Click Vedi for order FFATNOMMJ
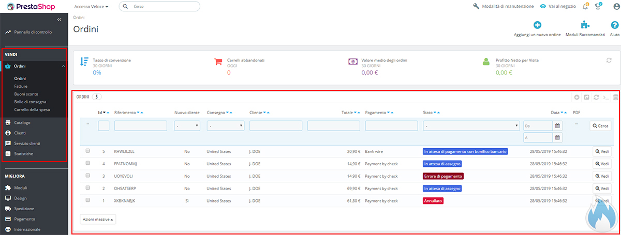621x235 pixels. 602,164
